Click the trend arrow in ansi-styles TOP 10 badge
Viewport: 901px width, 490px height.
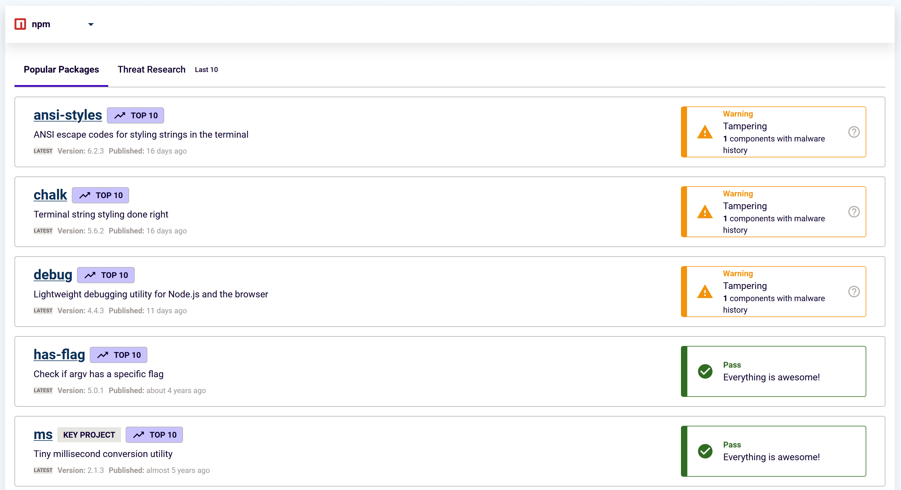(x=120, y=115)
